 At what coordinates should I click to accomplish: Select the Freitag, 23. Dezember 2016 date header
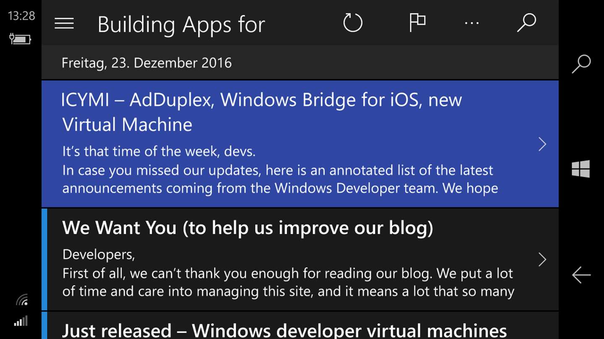pyautogui.click(x=147, y=63)
